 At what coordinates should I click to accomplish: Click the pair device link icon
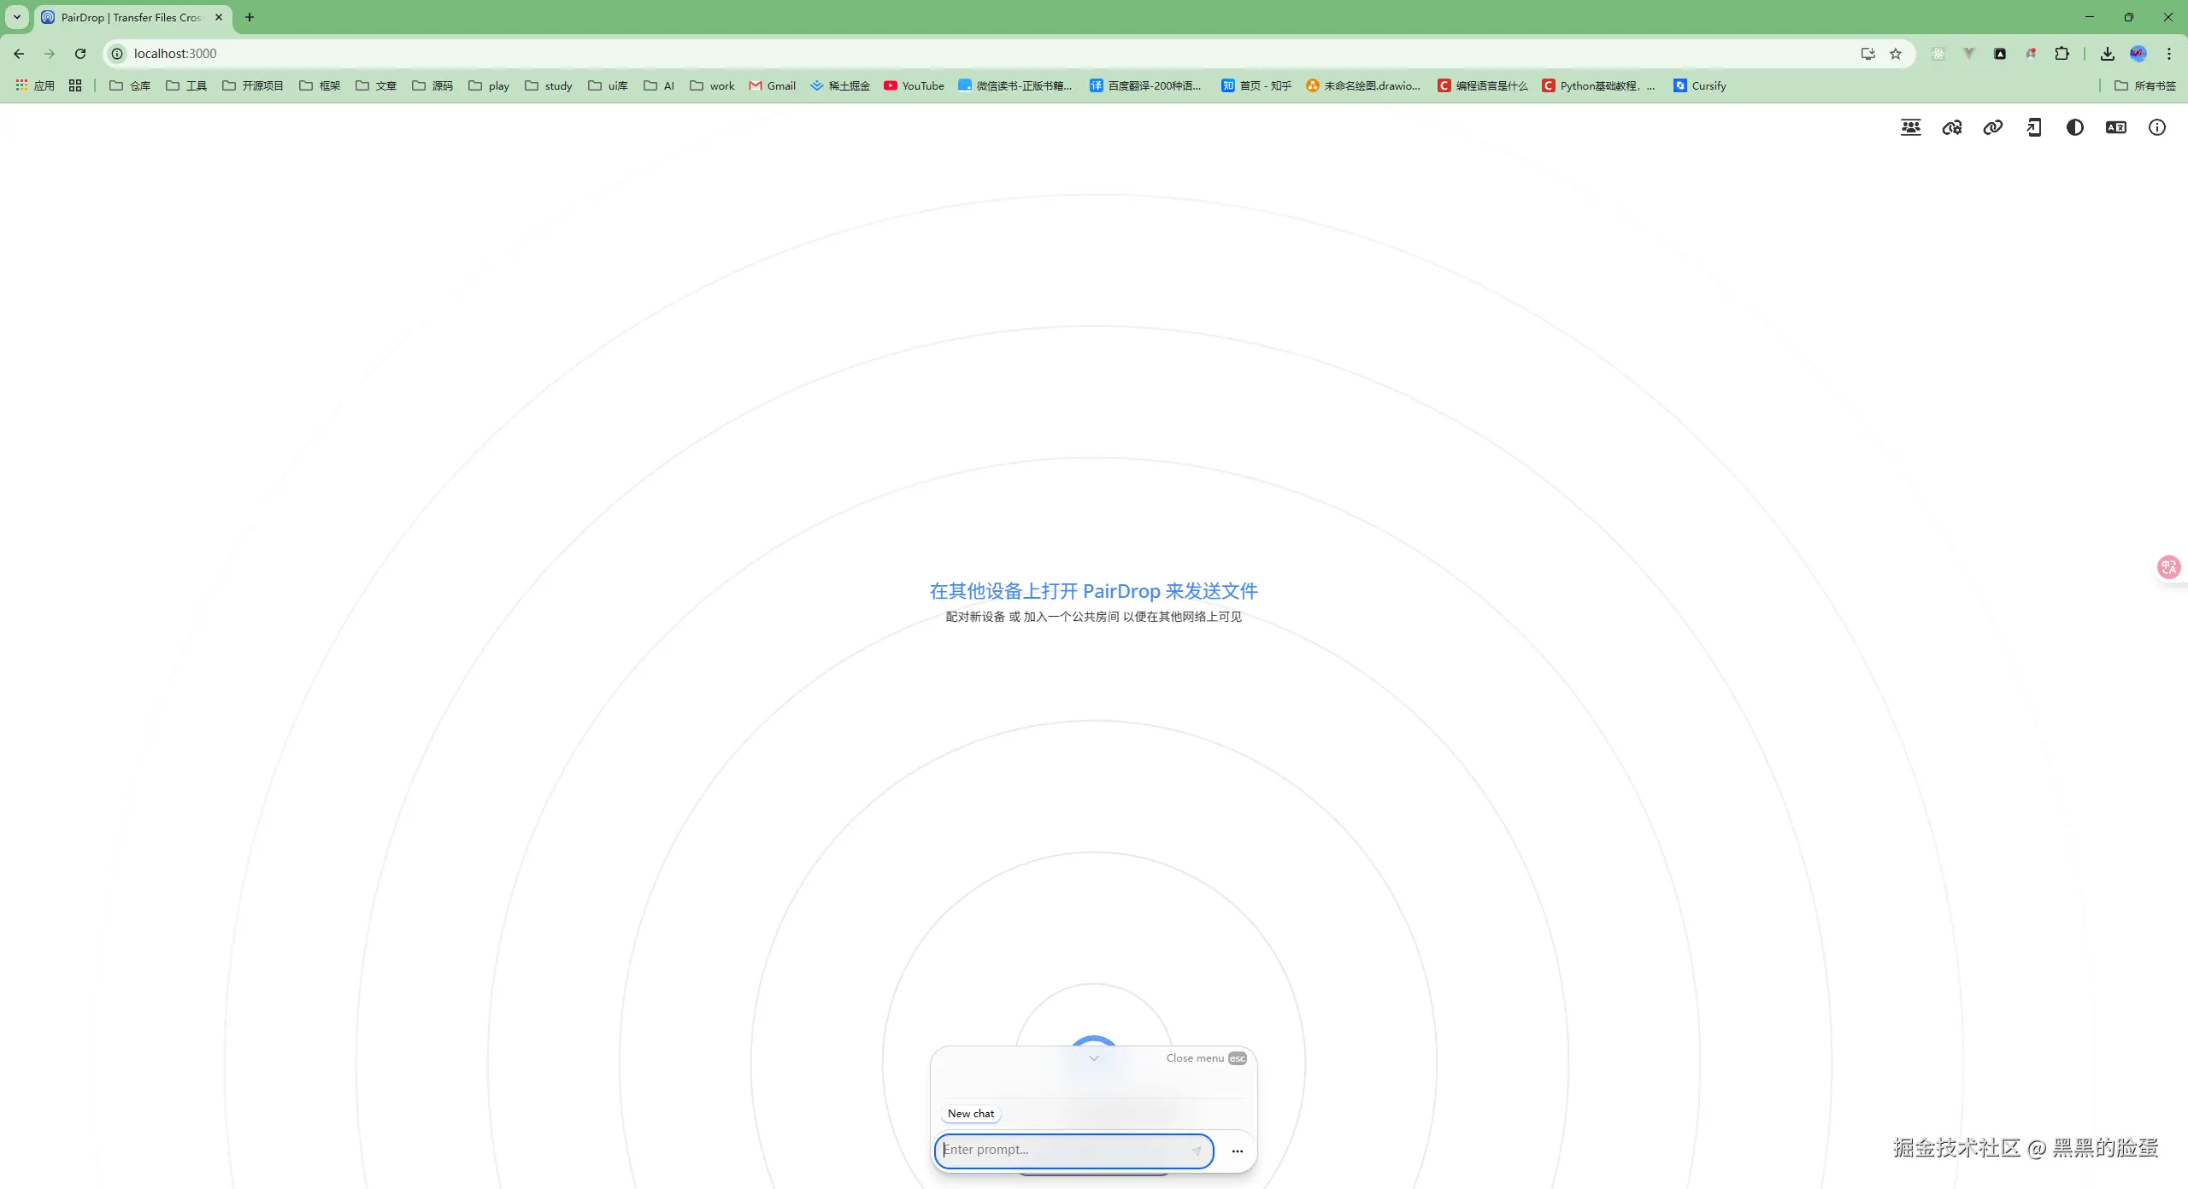[1992, 127]
